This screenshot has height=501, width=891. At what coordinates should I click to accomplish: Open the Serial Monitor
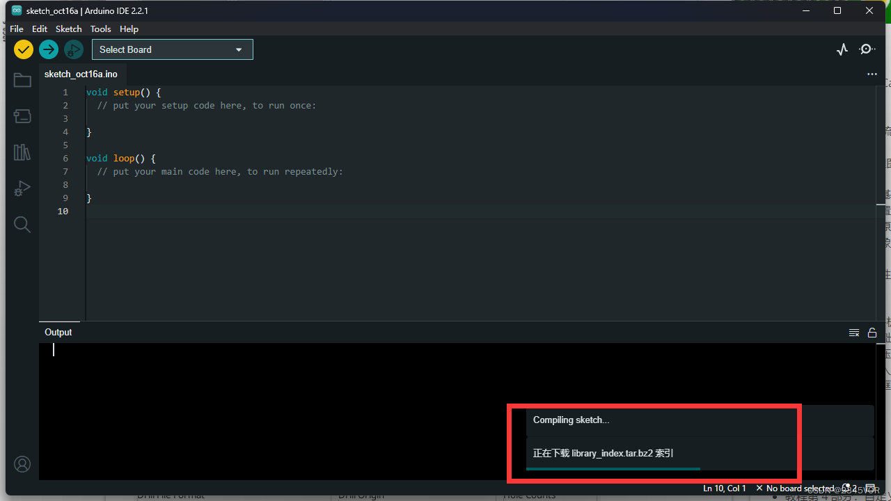(867, 49)
